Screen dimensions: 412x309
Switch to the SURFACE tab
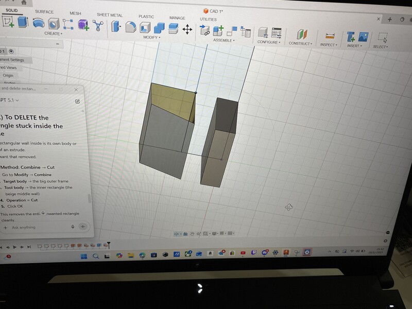(x=44, y=11)
